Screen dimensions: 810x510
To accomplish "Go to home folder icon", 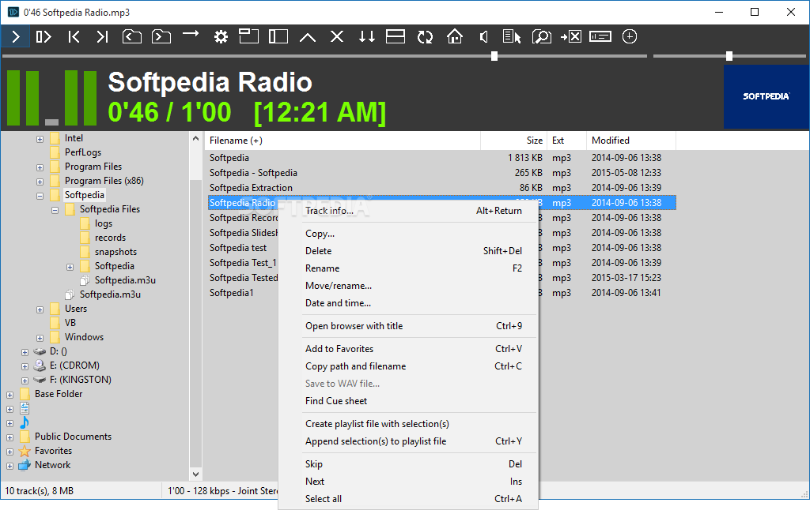I will pos(455,36).
